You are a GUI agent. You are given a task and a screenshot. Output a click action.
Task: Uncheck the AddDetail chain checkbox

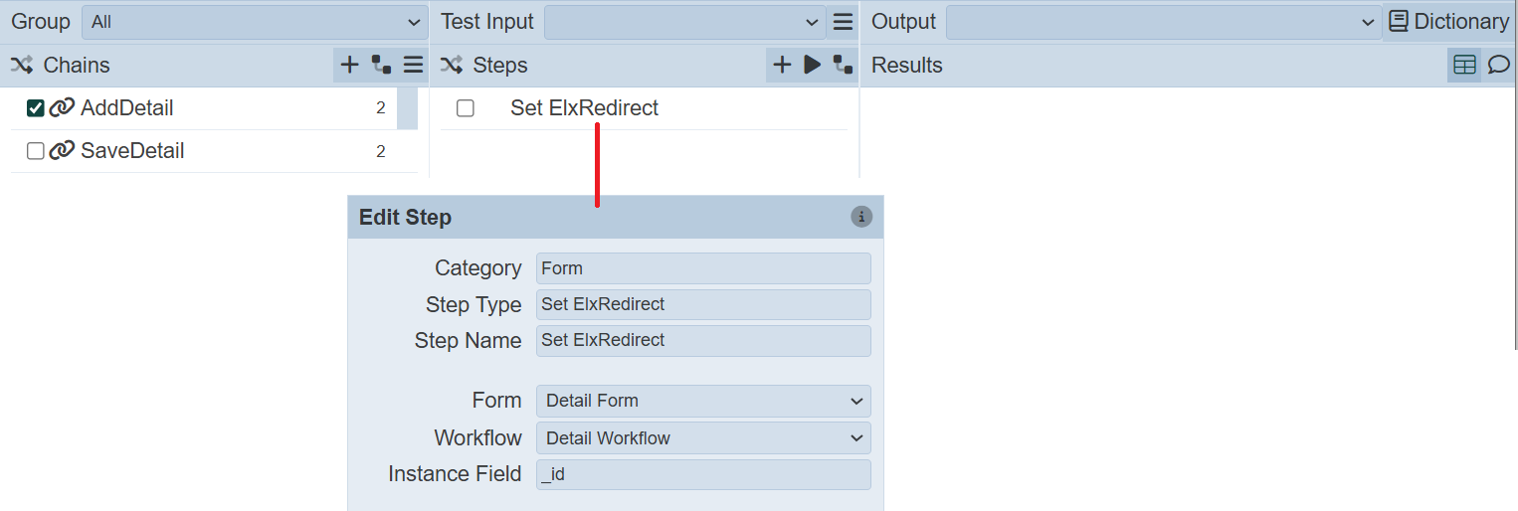[x=36, y=108]
